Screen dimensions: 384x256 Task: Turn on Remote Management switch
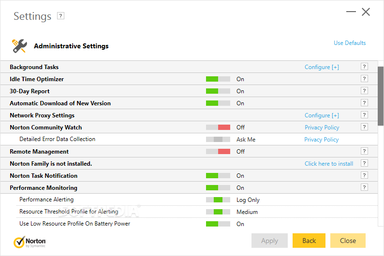point(218,151)
